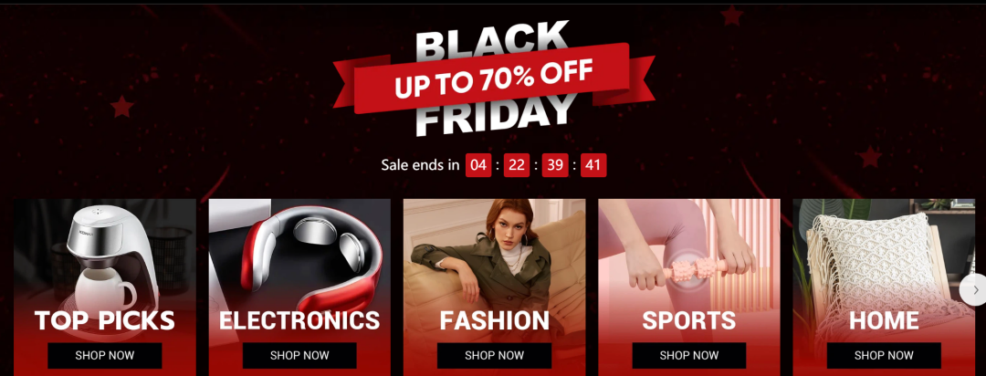
Task: Select the FASHION category title
Action: 494,320
